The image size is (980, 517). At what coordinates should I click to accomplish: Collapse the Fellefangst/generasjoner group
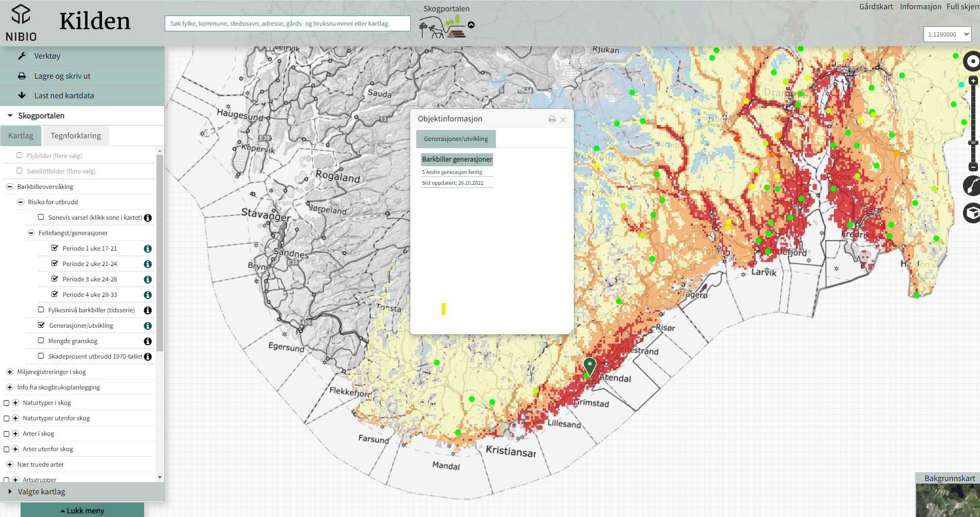31,233
